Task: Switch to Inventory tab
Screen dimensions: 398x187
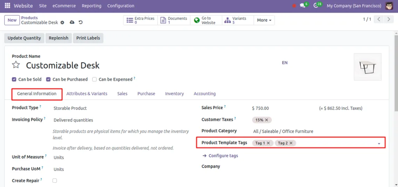Action: point(175,94)
